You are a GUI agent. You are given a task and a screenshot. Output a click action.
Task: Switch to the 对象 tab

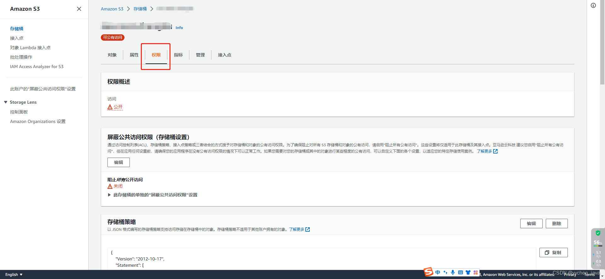112,55
